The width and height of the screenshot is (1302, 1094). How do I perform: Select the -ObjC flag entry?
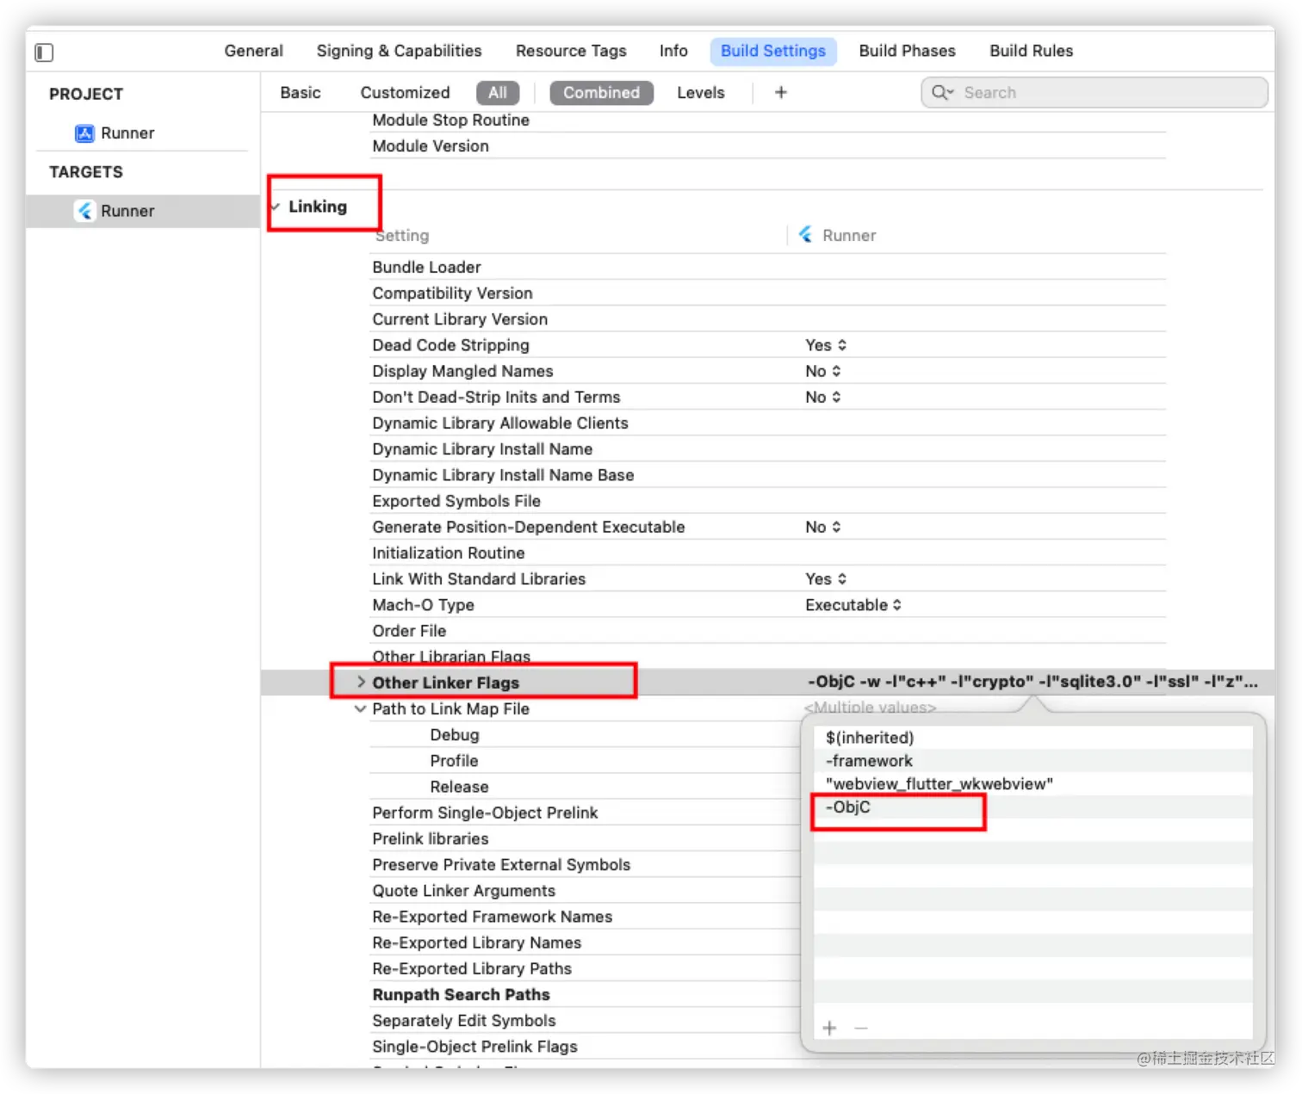click(1032, 807)
